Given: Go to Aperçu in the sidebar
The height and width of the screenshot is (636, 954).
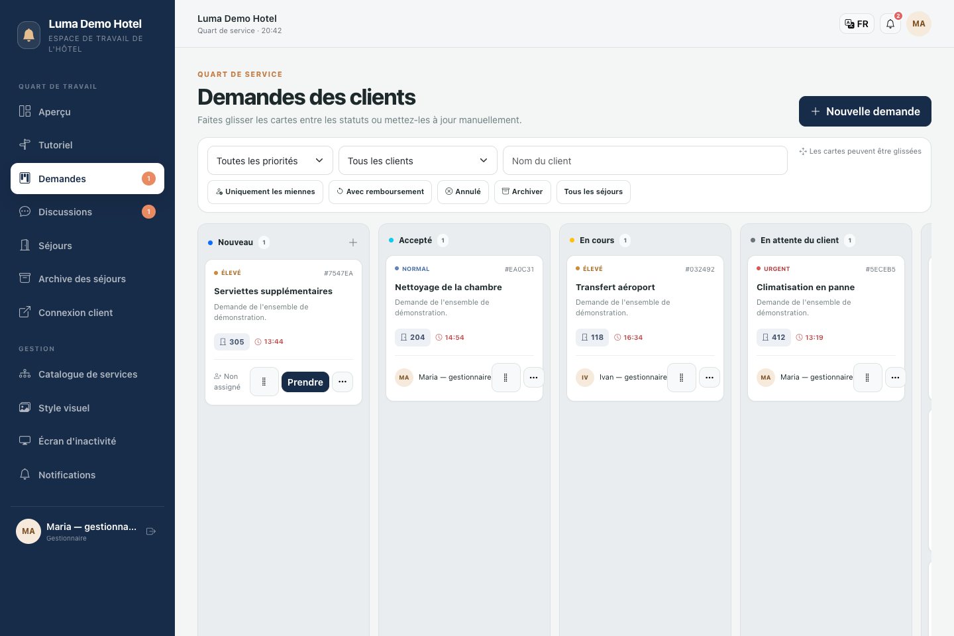Looking at the screenshot, I should point(87,111).
